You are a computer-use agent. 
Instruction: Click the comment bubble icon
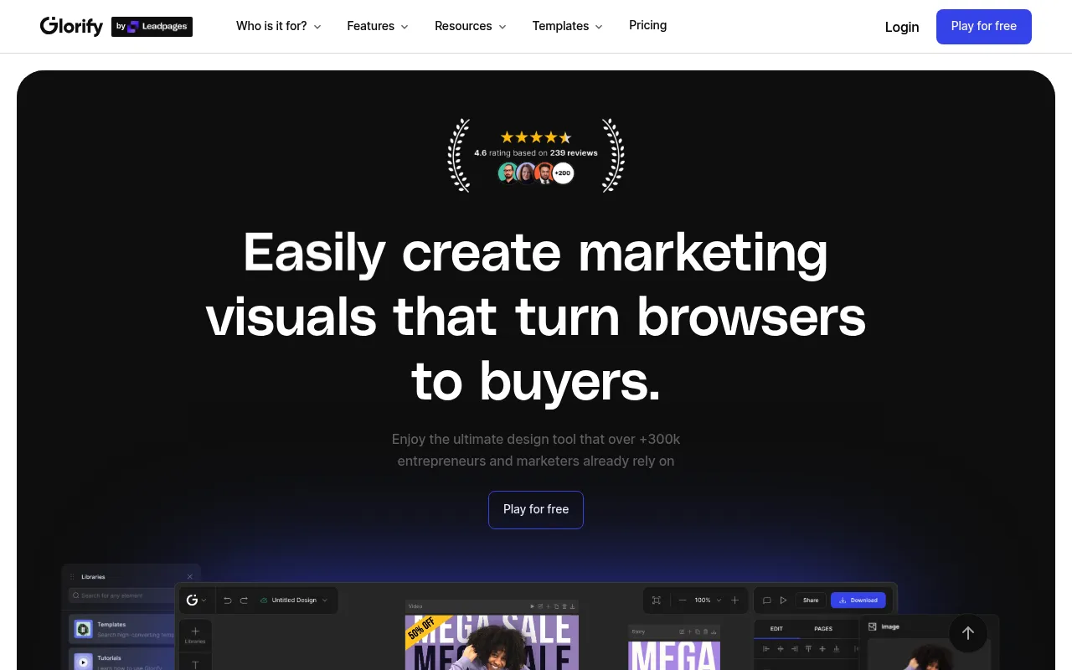coord(766,600)
